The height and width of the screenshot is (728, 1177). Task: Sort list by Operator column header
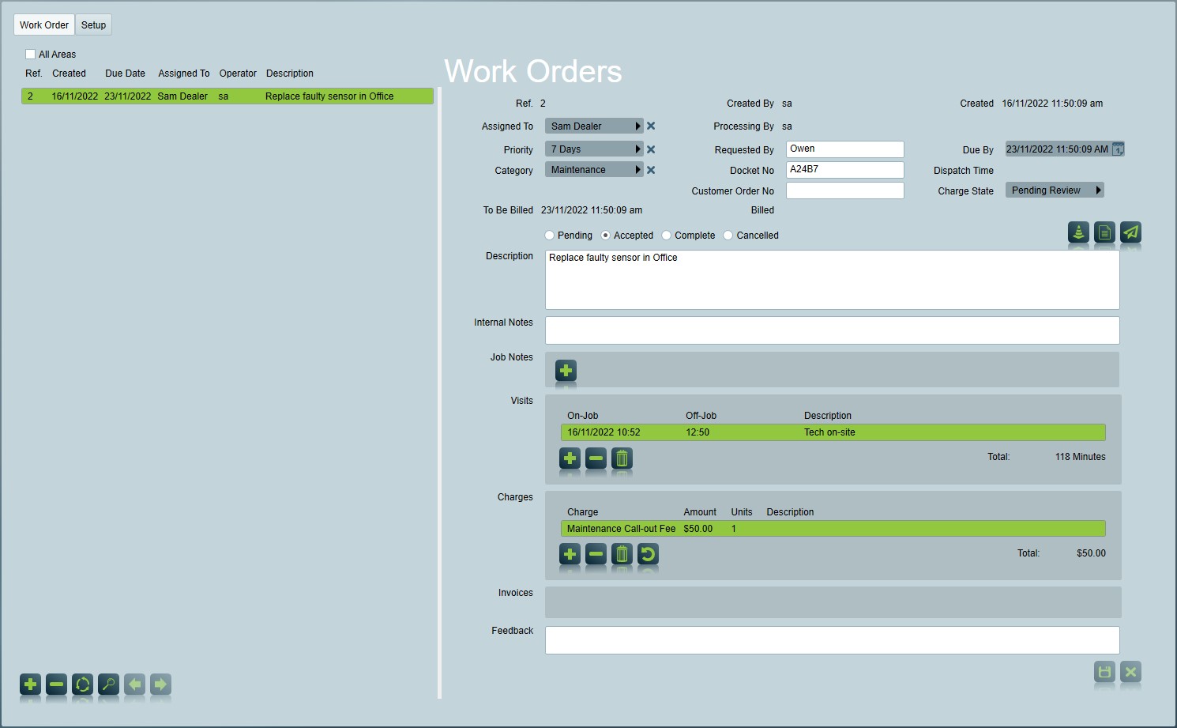pyautogui.click(x=238, y=74)
